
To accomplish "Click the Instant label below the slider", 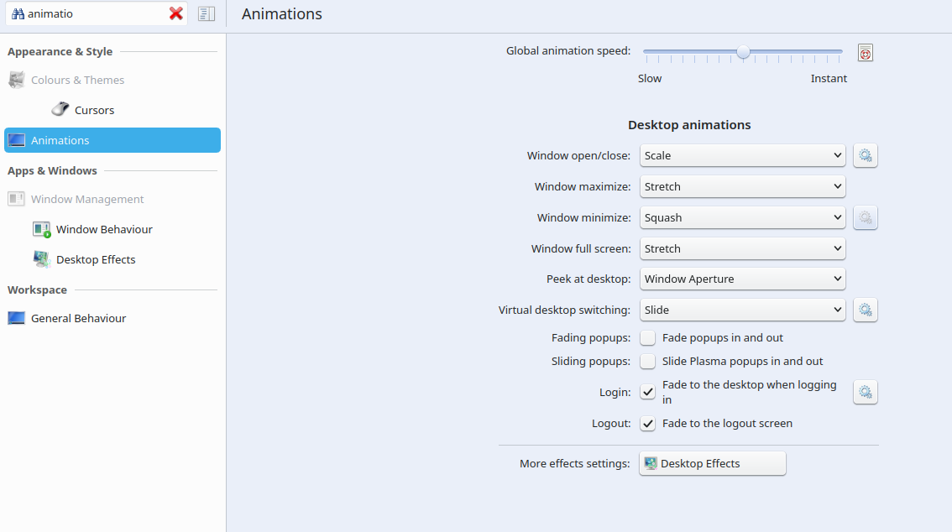I will click(829, 78).
